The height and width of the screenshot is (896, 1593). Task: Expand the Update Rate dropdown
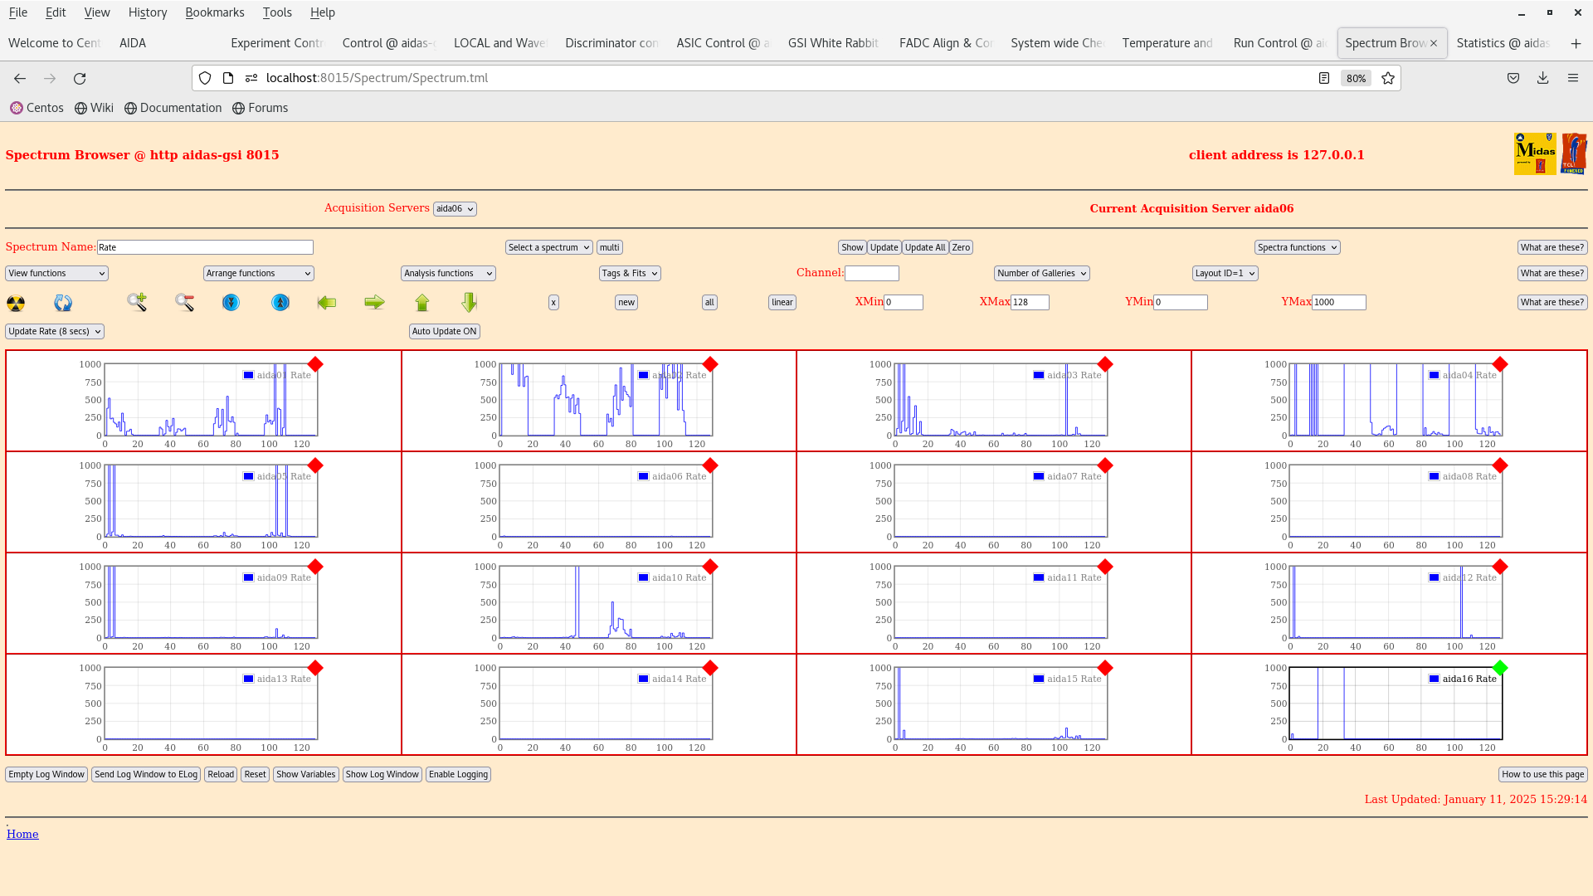55,332
